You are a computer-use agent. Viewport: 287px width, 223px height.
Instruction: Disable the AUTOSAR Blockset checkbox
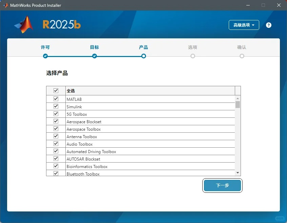pos(56,159)
